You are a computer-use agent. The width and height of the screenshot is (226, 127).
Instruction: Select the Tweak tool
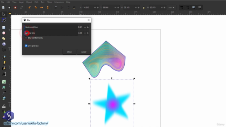(4, 106)
